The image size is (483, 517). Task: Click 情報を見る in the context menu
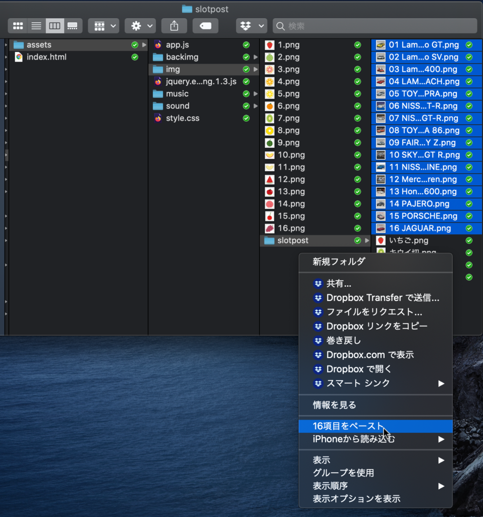pyautogui.click(x=334, y=405)
